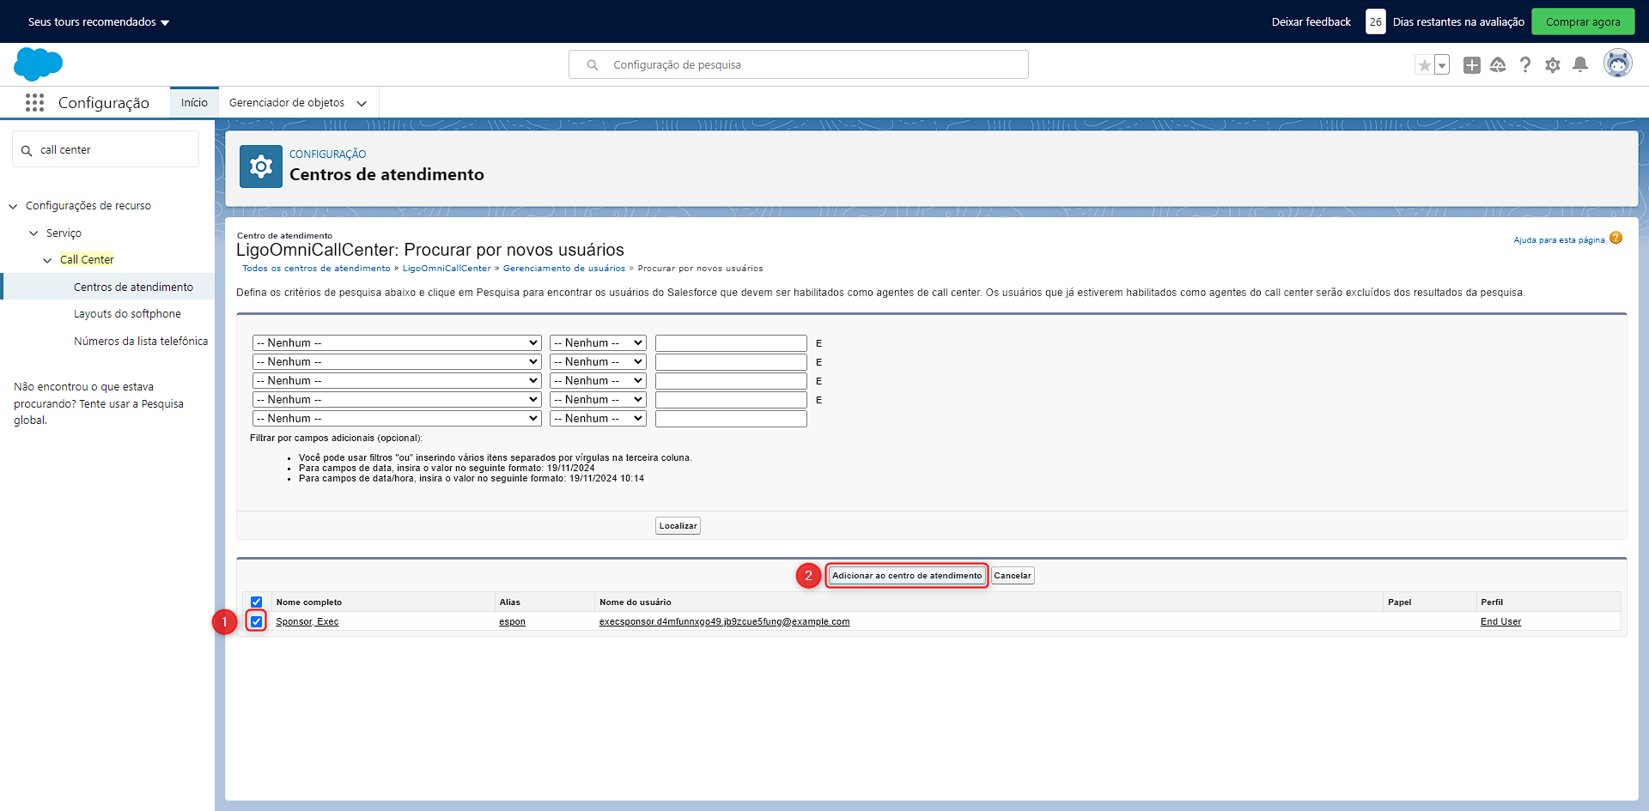
Task: Click the 26 days remaining badge
Action: [1376, 22]
